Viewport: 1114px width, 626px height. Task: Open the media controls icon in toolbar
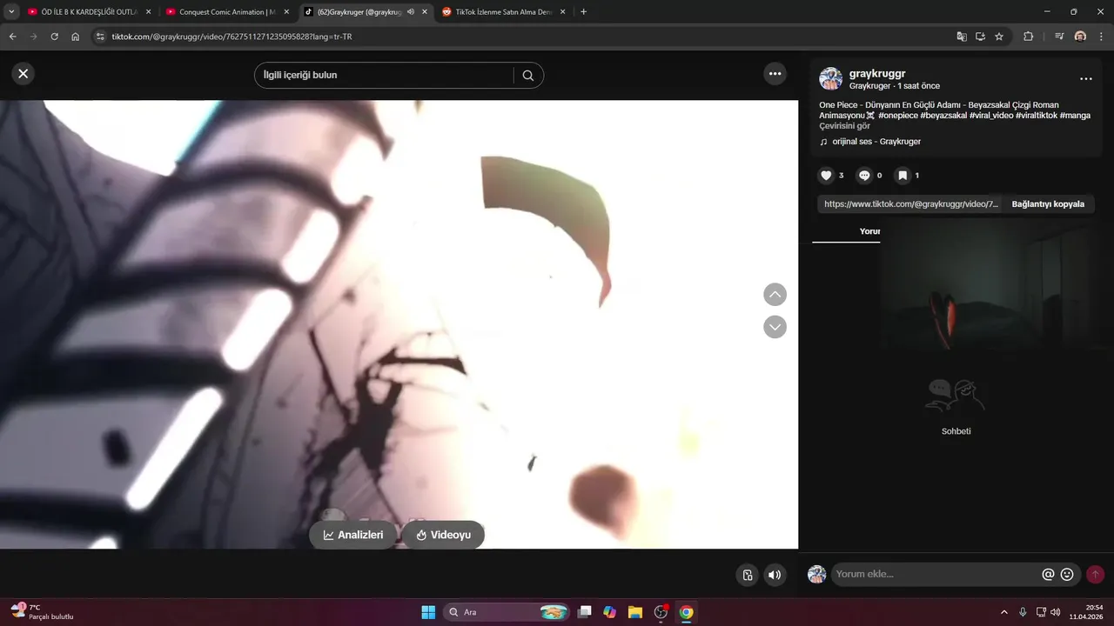click(x=1059, y=37)
